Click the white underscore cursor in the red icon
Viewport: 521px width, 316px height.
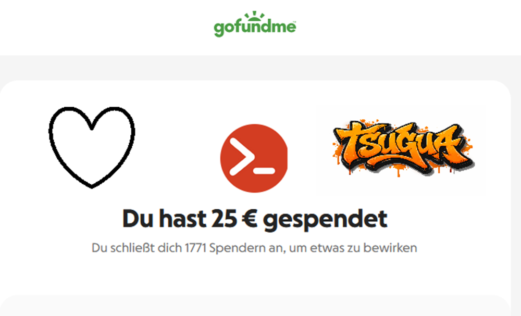264,171
